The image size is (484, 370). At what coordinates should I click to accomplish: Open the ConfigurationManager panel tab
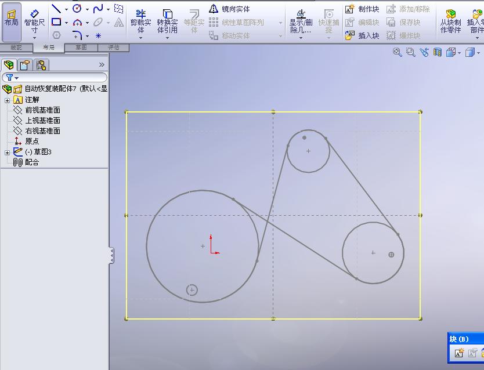click(x=41, y=65)
